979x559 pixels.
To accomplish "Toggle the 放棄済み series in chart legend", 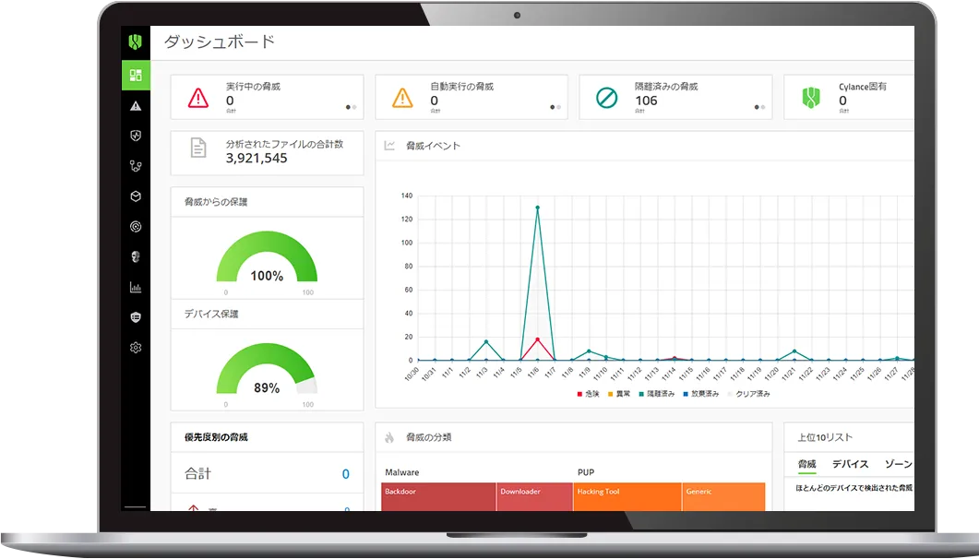I will pos(701,394).
